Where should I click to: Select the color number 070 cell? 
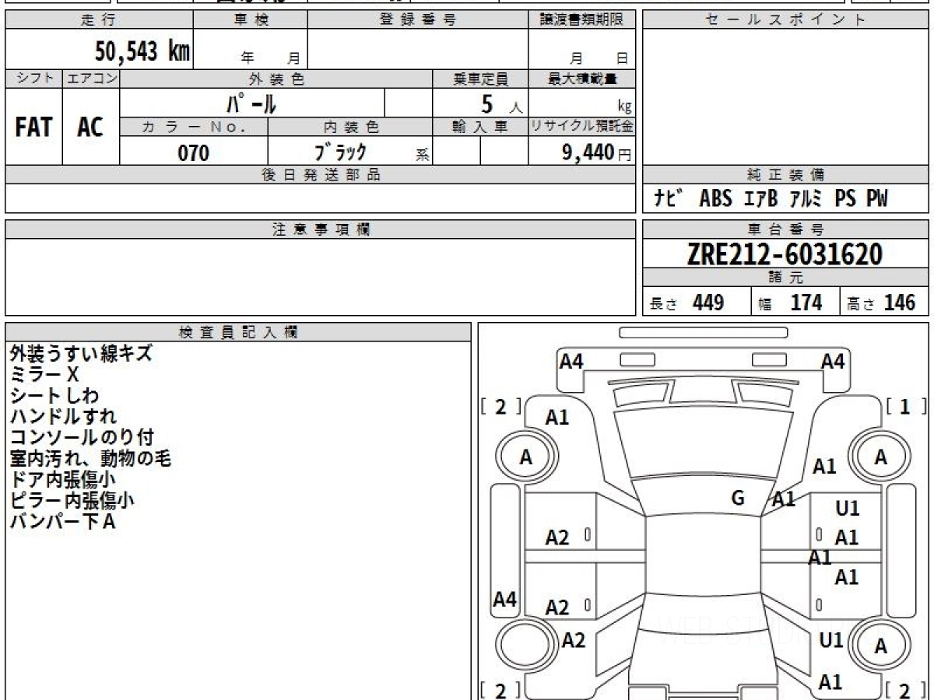(194, 152)
